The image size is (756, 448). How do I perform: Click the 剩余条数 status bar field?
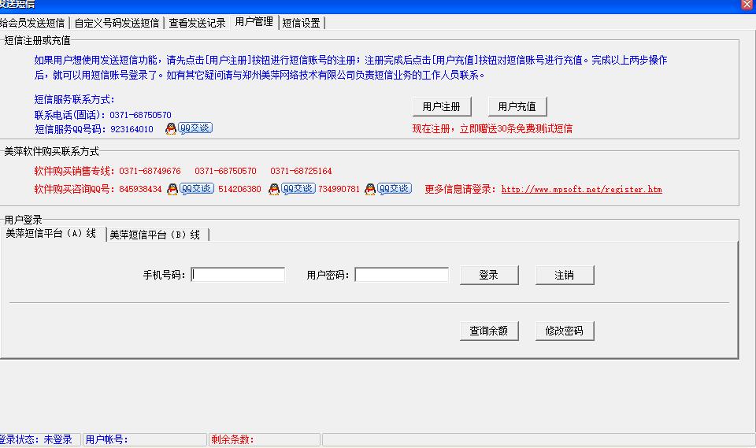265,440
